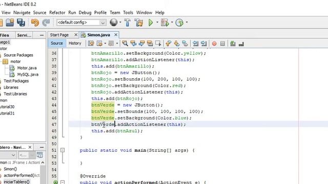Click Find Next Occurrence icon
The height and width of the screenshot is (184, 328).
point(141,43)
